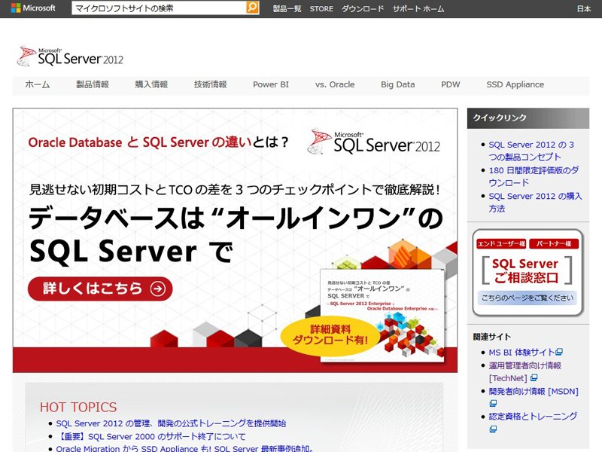Open the Power BI navigation tab
Image resolution: width=602 pixels, height=452 pixels.
(x=271, y=84)
